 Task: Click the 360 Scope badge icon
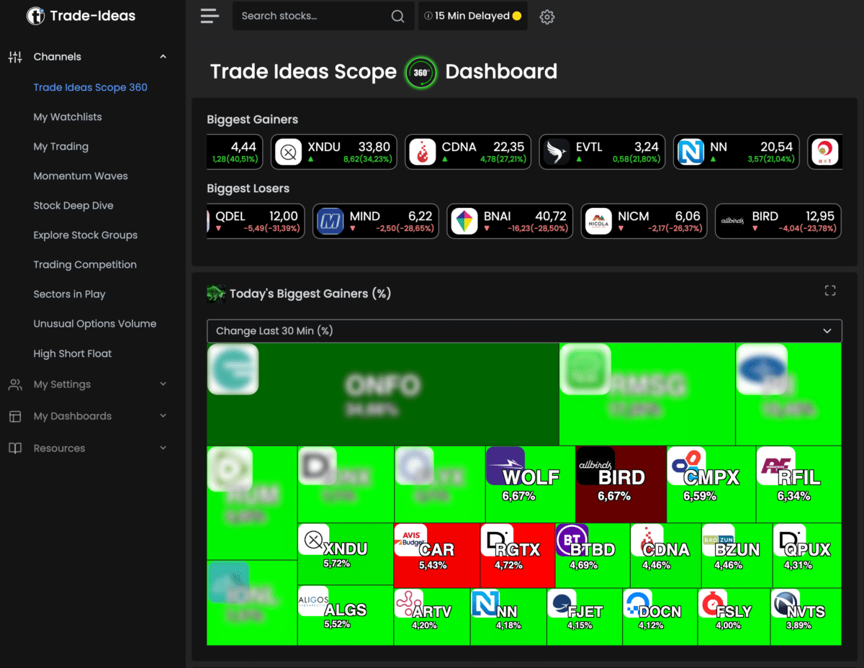(x=420, y=73)
